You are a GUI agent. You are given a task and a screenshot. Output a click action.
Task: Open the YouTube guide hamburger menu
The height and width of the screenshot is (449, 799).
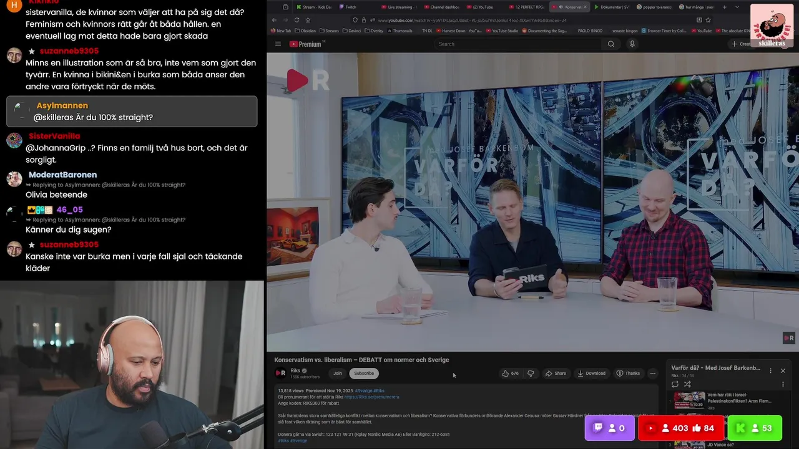[278, 44]
